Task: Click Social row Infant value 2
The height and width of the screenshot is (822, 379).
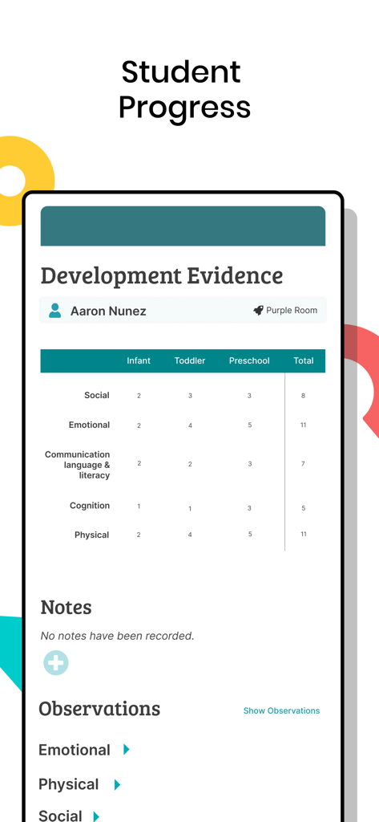Action: point(139,396)
